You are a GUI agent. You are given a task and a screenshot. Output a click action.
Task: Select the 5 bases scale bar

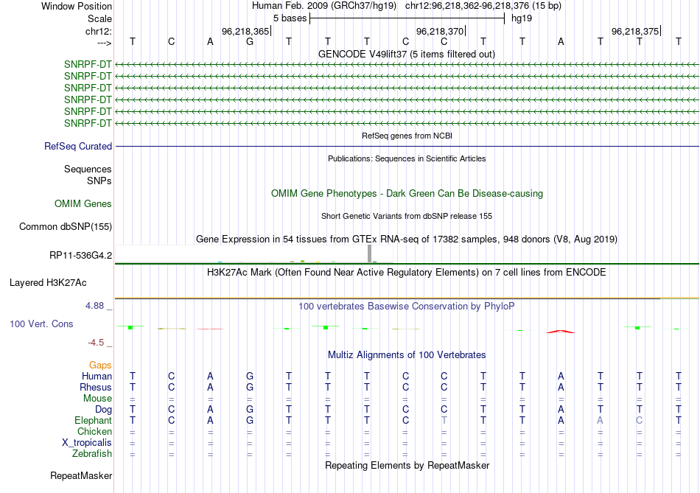407,18
